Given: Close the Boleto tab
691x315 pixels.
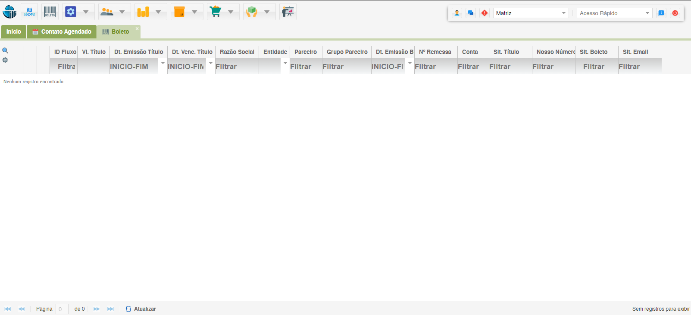Looking at the screenshot, I should tap(137, 28).
